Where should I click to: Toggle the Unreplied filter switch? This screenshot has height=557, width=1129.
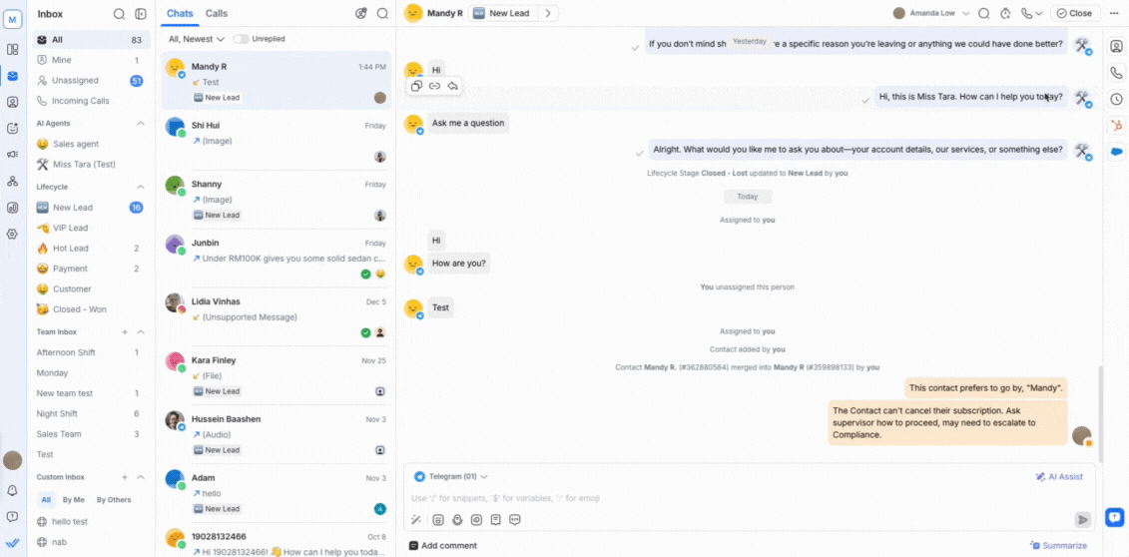click(241, 39)
